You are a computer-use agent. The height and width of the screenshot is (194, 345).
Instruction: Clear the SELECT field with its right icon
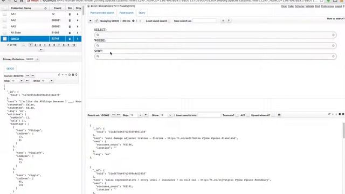333,35
